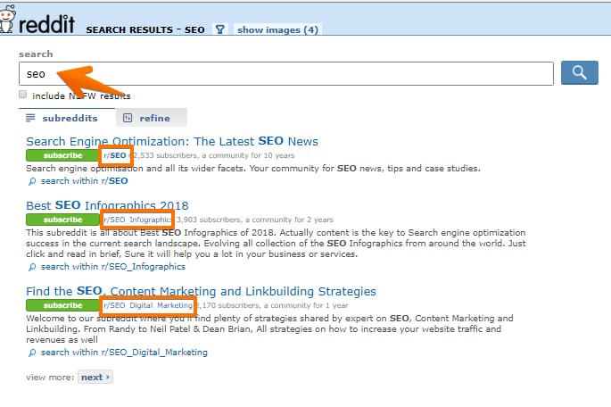Viewport: 611px width, 407px height.
Task: Click the filter funnel icon
Action: pyautogui.click(x=219, y=29)
